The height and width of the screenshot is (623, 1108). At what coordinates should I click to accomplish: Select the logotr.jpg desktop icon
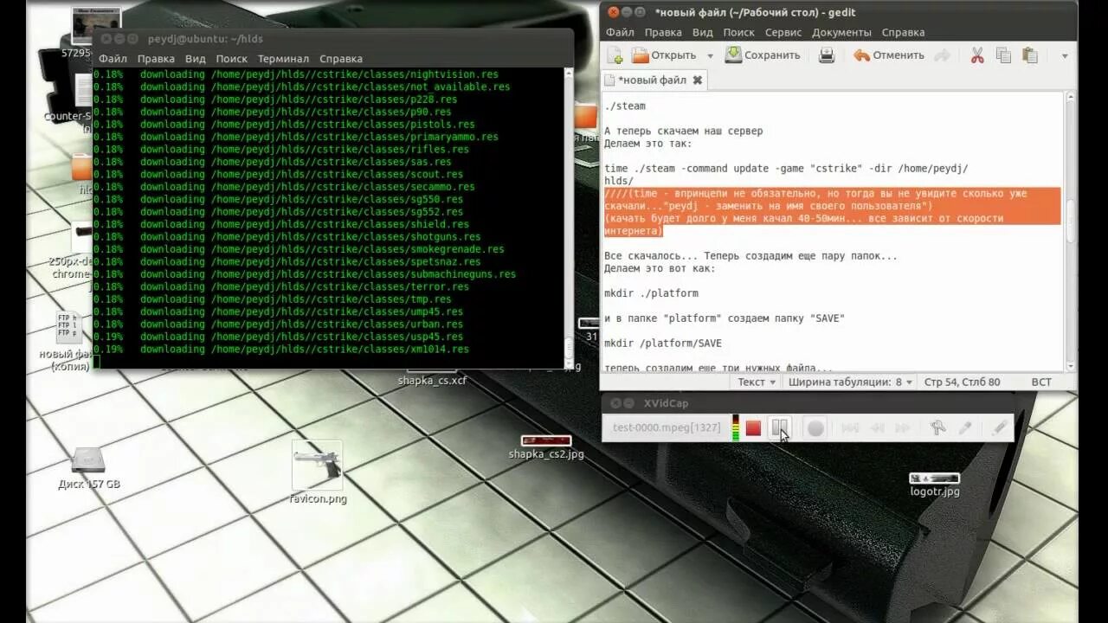pos(935,485)
